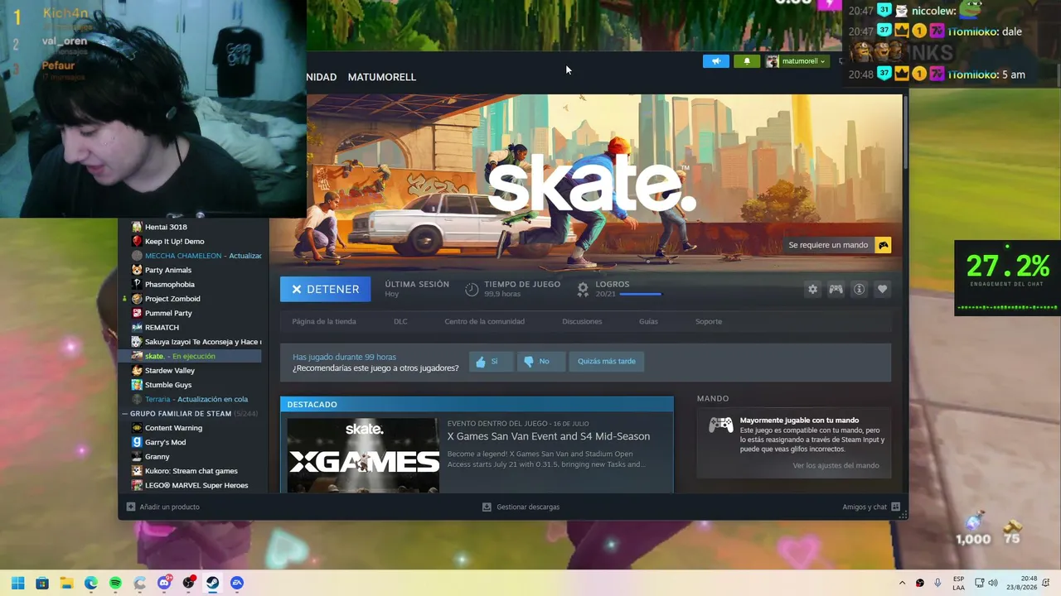Stop skate with the DETENER button
The image size is (1061, 596).
[x=325, y=289]
